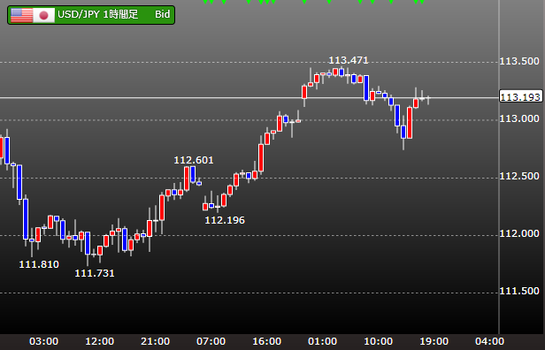Click the 112.196 low price label
This screenshot has height=350, width=545.
click(x=225, y=220)
